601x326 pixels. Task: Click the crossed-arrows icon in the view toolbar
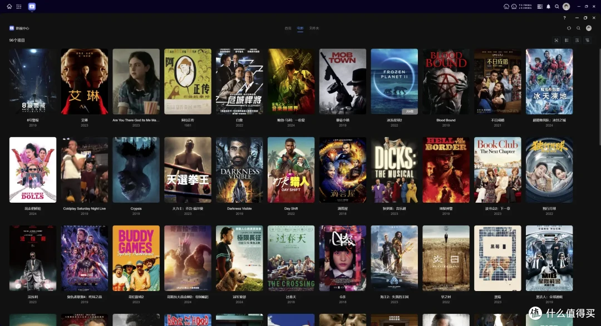[556, 40]
